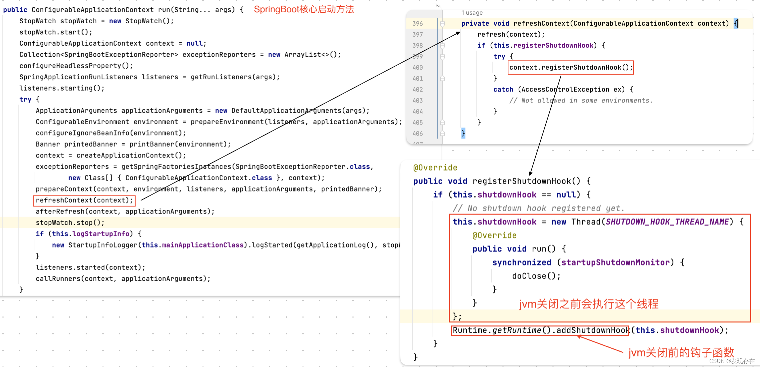Click '// No shutdown hook registered yet.' comment
The height and width of the screenshot is (367, 760).
point(538,208)
